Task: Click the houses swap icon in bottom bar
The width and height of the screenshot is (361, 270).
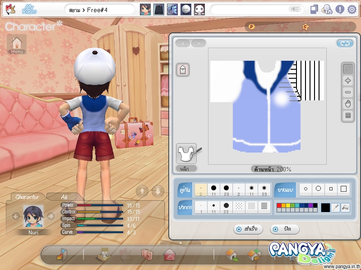Action: 254,255
